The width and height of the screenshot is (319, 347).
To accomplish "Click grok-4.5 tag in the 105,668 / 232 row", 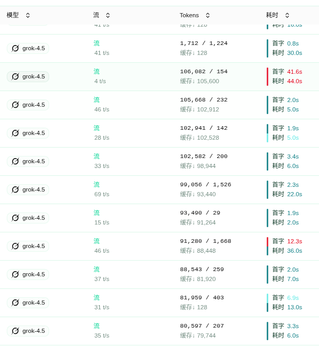I will tap(28, 105).
